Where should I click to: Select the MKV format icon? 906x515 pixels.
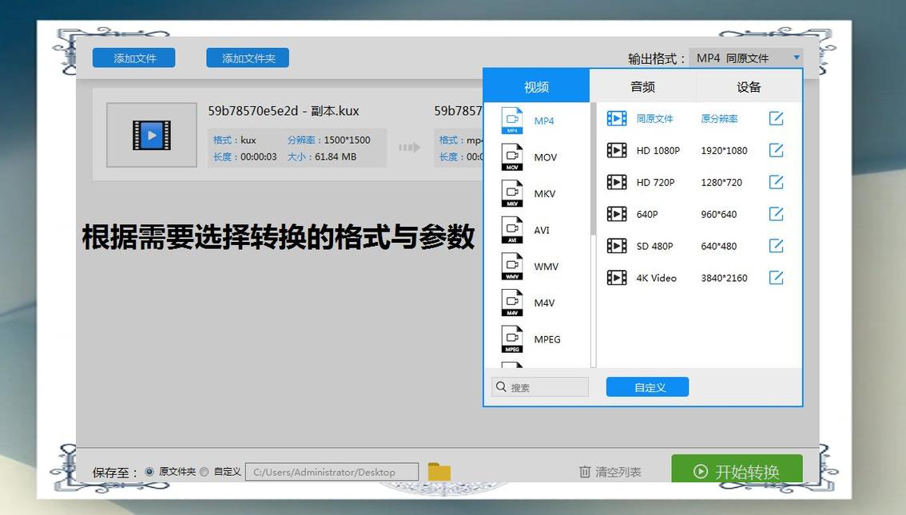(511, 193)
